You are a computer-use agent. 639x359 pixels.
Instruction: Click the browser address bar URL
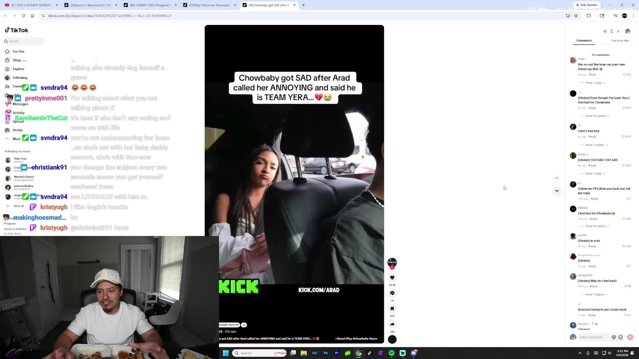109,15
